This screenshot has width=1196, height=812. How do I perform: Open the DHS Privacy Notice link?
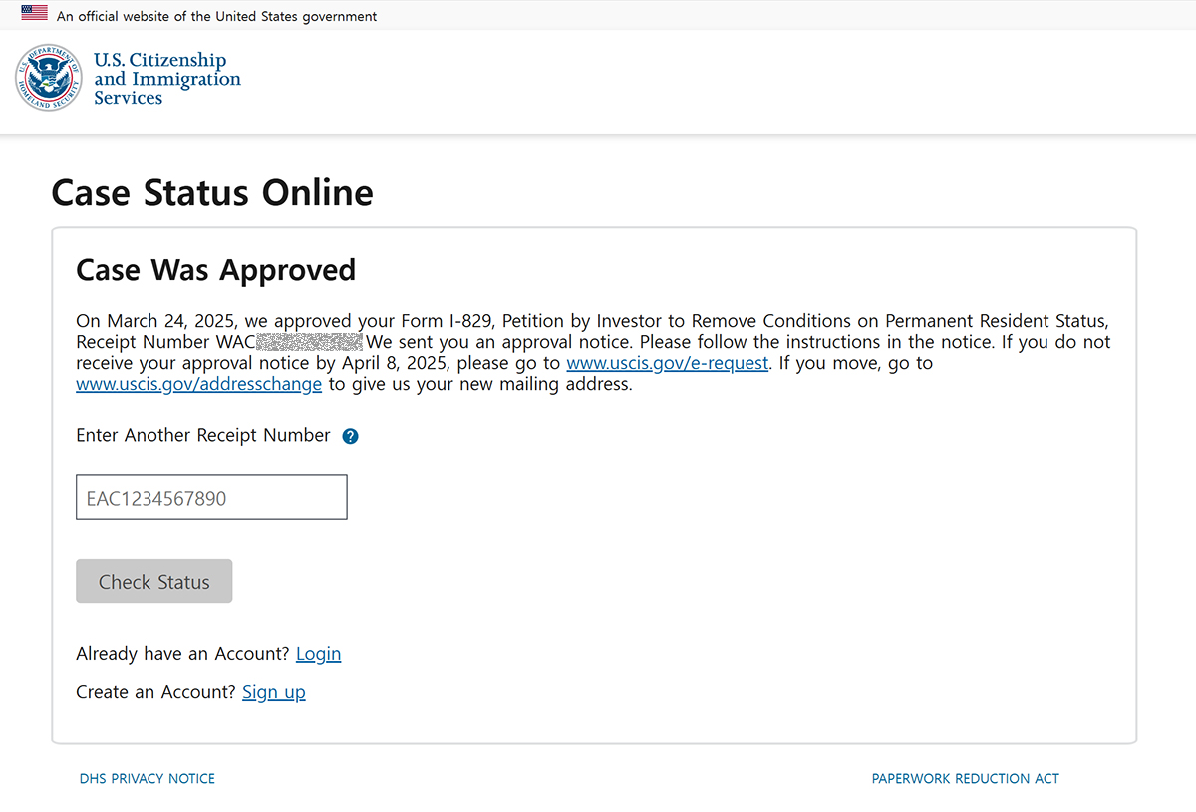coord(148,778)
